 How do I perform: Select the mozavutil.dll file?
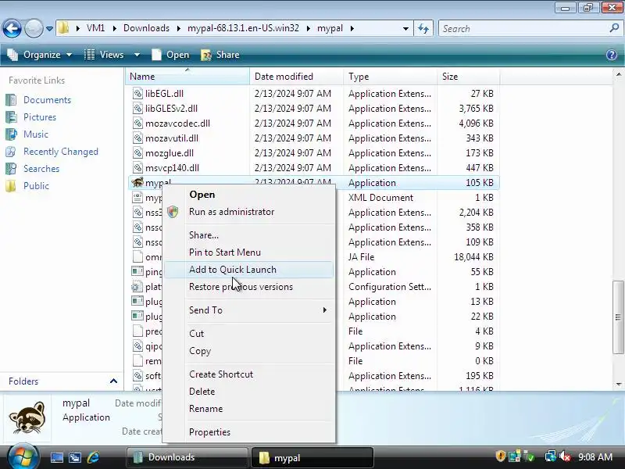tap(171, 138)
